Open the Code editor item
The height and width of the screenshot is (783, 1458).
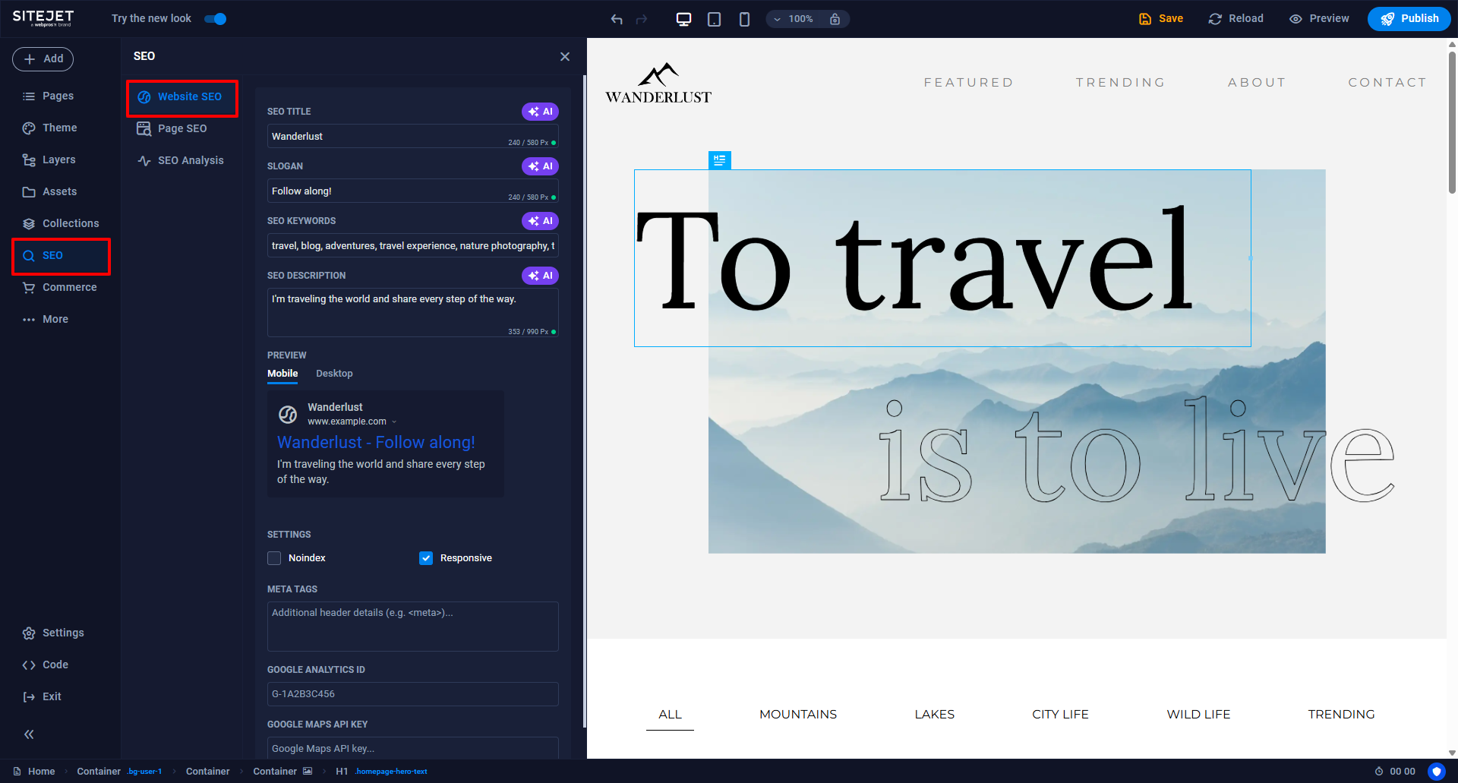pos(46,665)
